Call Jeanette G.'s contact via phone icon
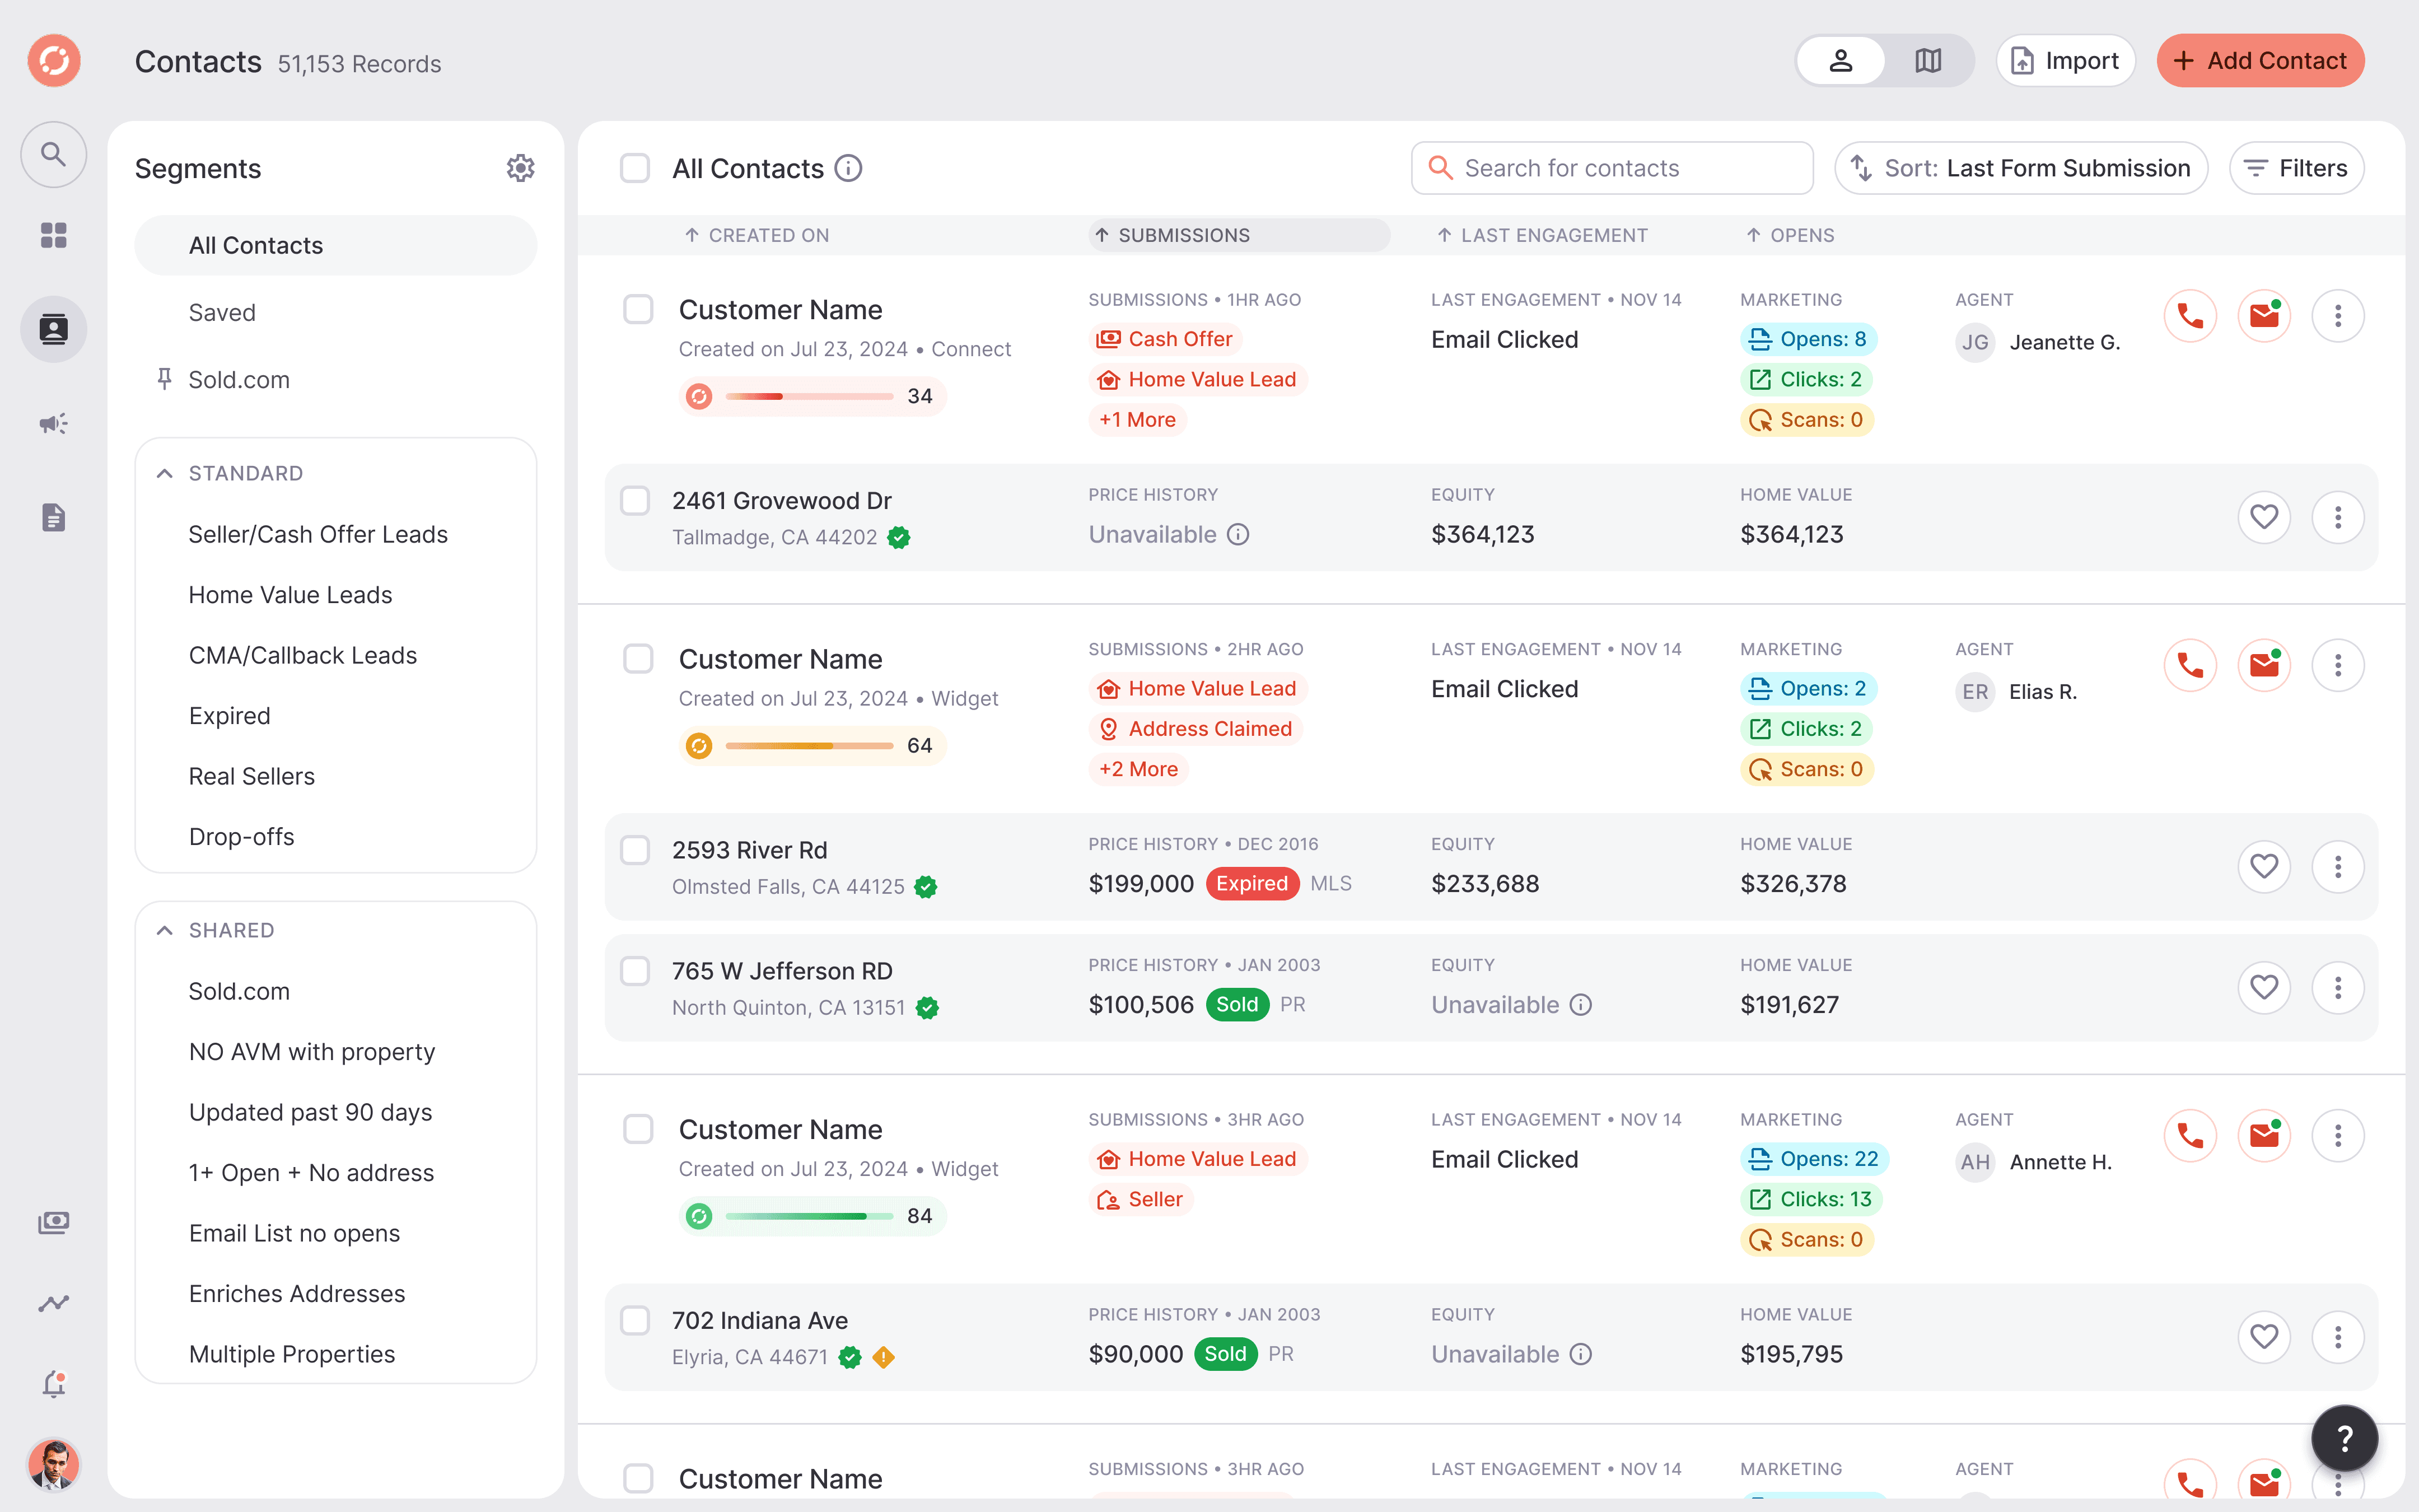The height and width of the screenshot is (1512, 2419). tap(2189, 316)
